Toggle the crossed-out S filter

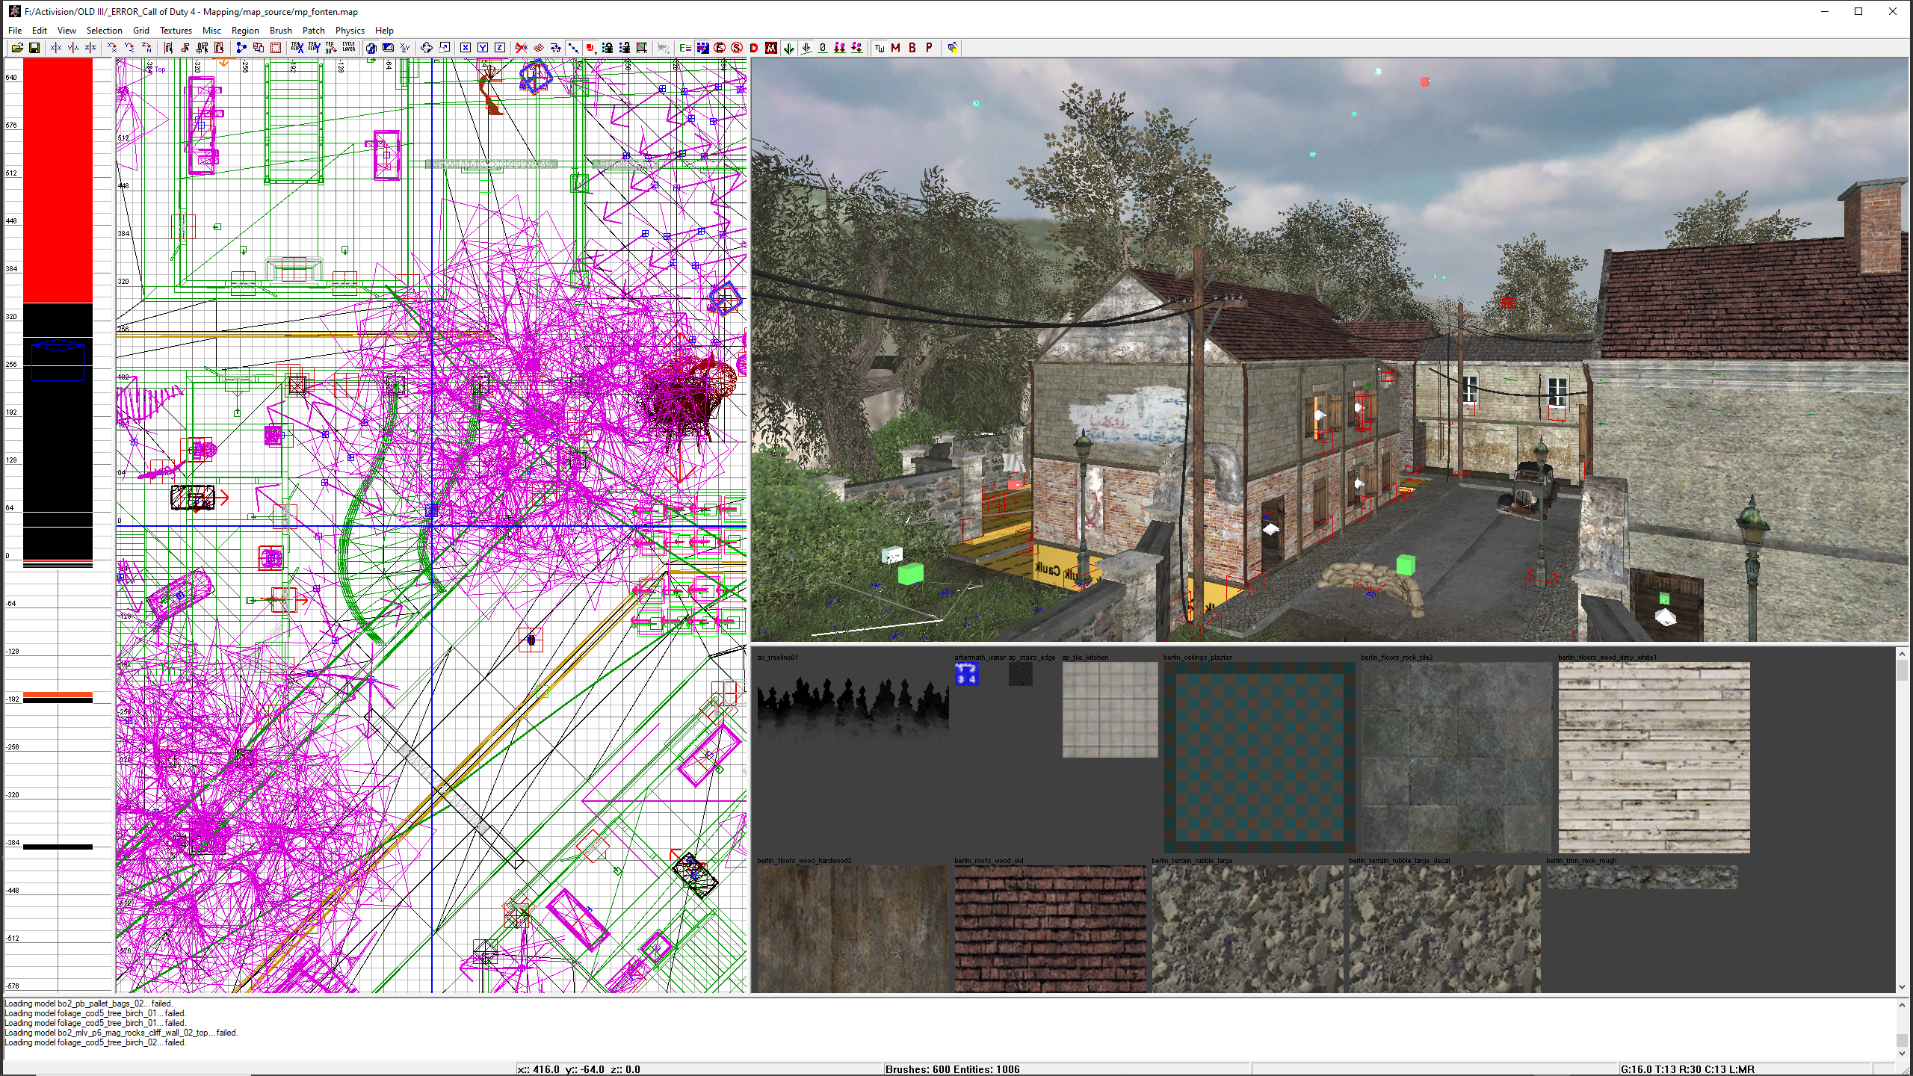(x=737, y=48)
